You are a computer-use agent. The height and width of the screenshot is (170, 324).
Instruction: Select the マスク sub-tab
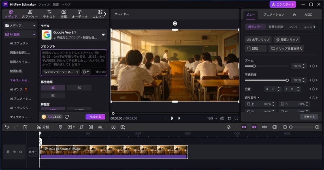tap(293, 27)
